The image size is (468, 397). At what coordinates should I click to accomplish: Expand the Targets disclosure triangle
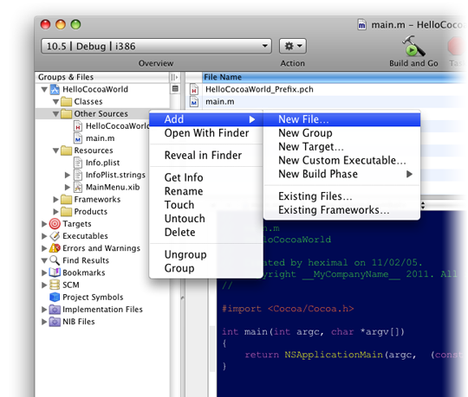click(x=44, y=224)
